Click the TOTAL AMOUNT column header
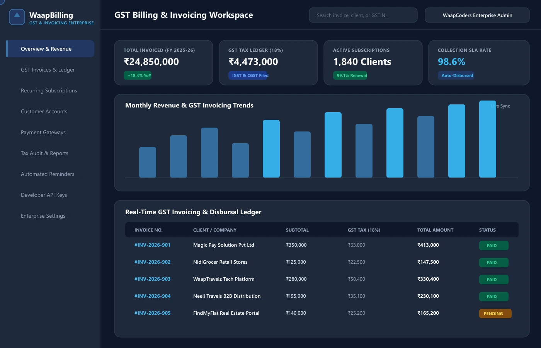The image size is (541, 348). pyautogui.click(x=435, y=230)
